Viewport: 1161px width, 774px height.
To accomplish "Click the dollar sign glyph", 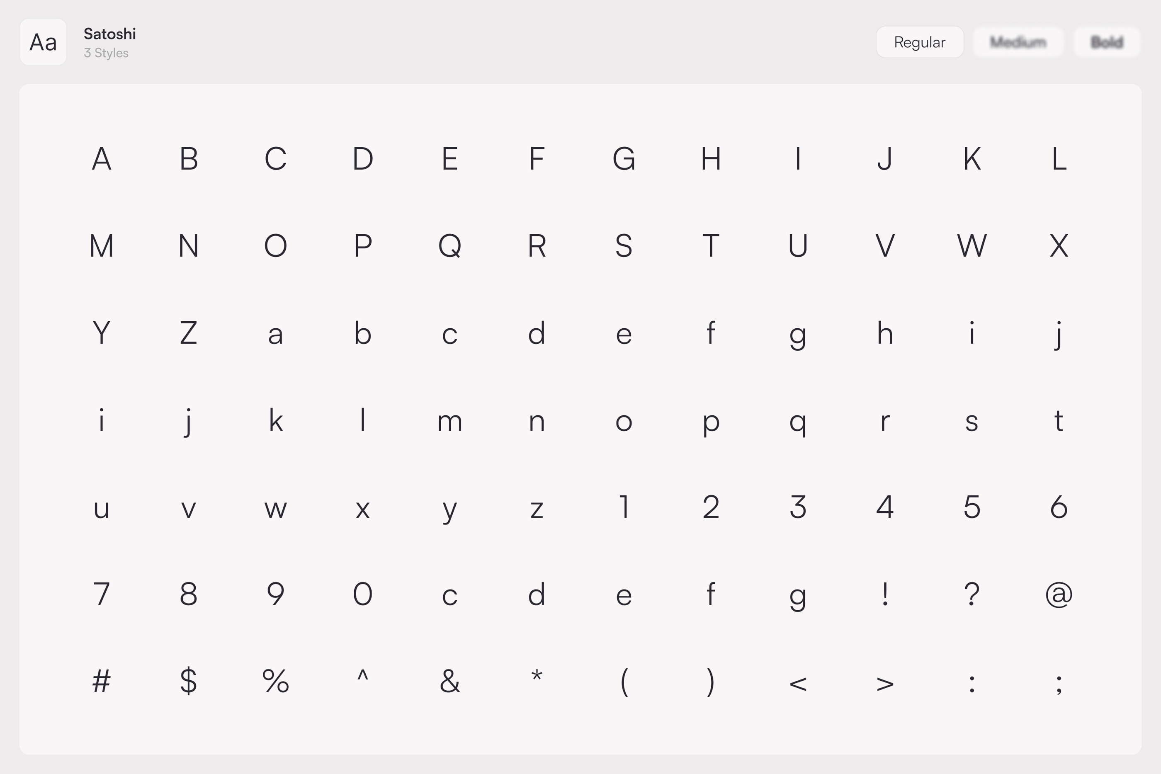I will coord(189,682).
